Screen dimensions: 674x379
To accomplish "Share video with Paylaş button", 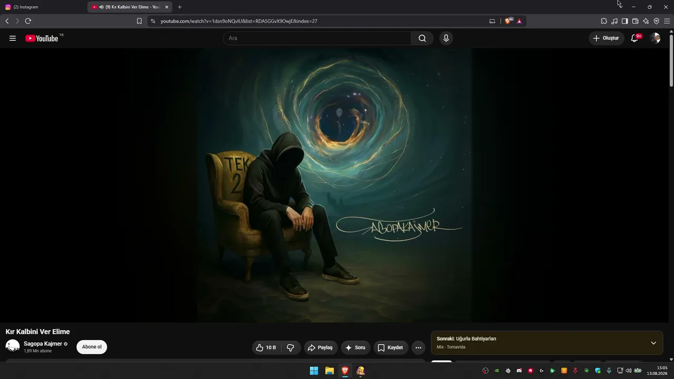I will coord(321,347).
